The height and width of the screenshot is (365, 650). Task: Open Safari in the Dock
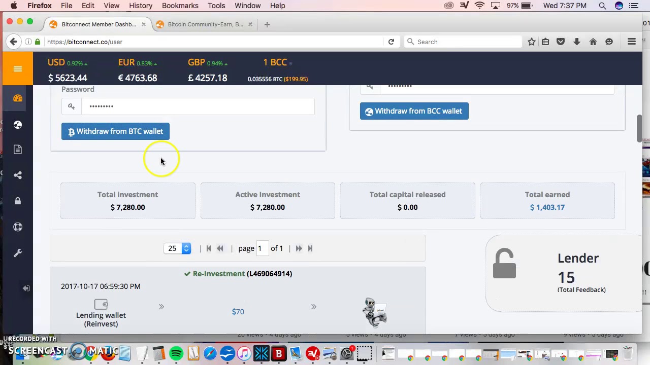[x=210, y=353]
